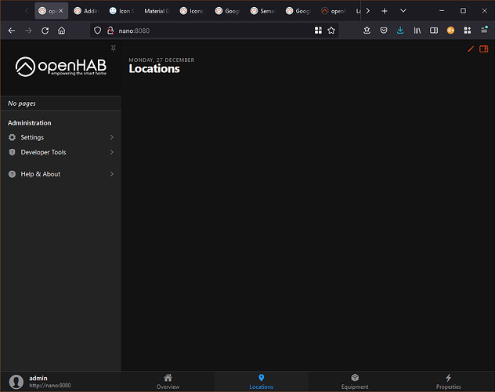Image resolution: width=495 pixels, height=392 pixels.
Task: Reload the page in the browser
Action: tap(45, 31)
